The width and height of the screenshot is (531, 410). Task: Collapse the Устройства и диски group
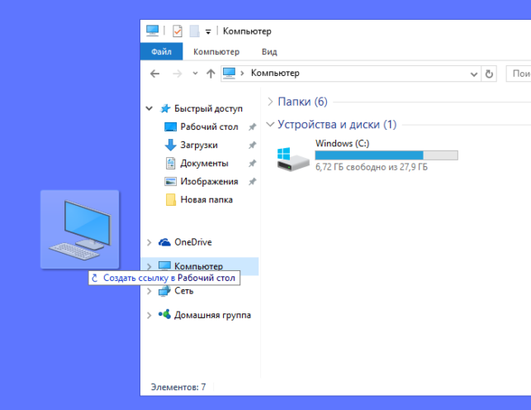270,124
